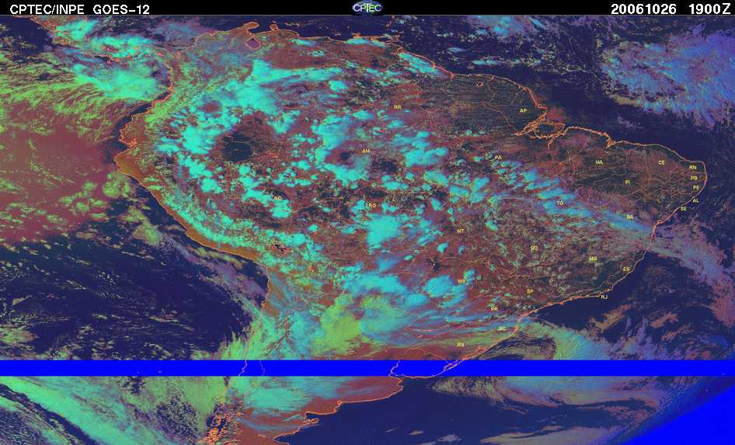Image resolution: width=735 pixels, height=445 pixels.
Task: Click the "PR" state label
Action: (x=494, y=310)
